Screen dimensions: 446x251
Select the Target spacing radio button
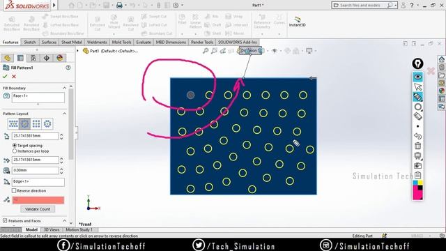click(x=15, y=146)
